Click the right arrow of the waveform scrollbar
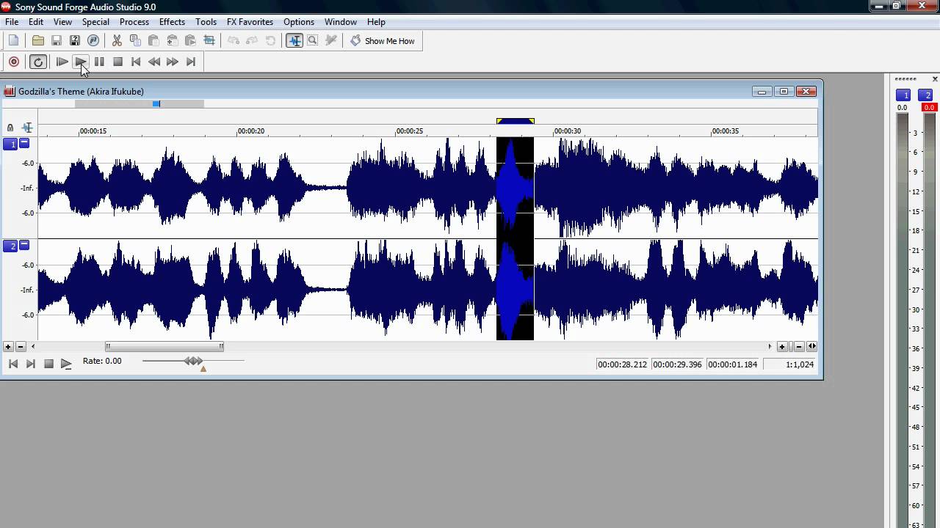Screen dimensions: 940x528 pos(770,347)
